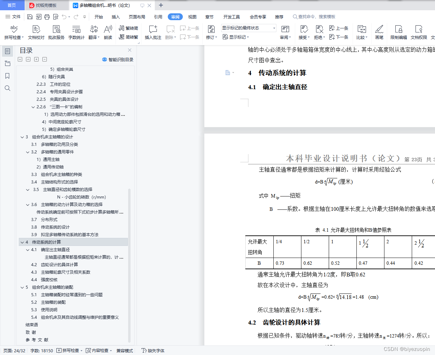Open the review pane (审阅)
Image resolution: width=435 pixels, height=355 pixels.
coord(285,32)
